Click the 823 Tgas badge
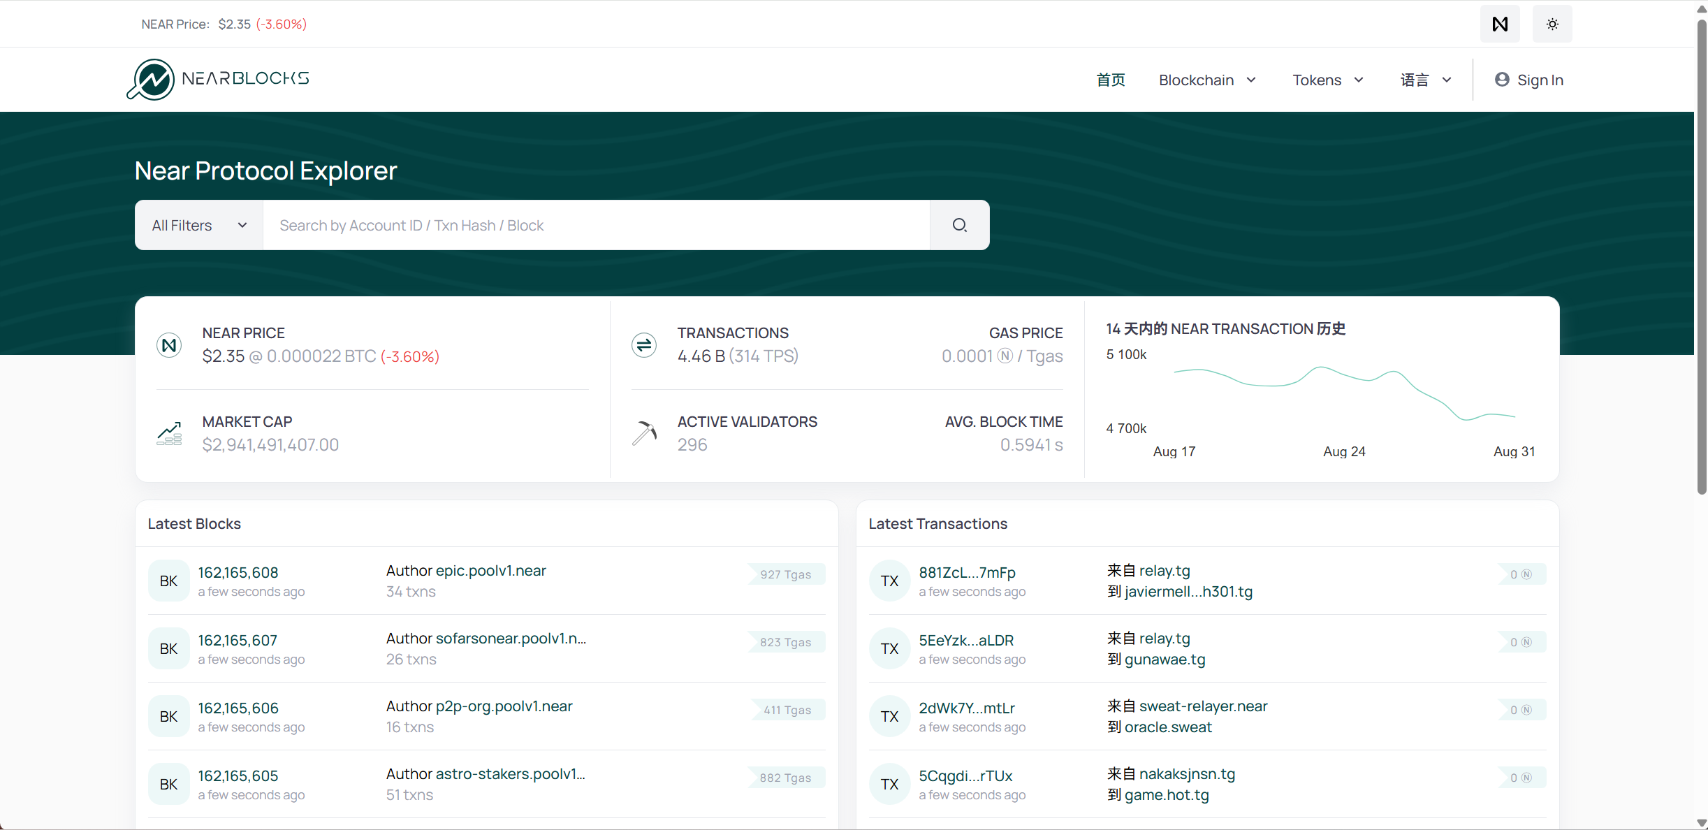 pos(786,641)
